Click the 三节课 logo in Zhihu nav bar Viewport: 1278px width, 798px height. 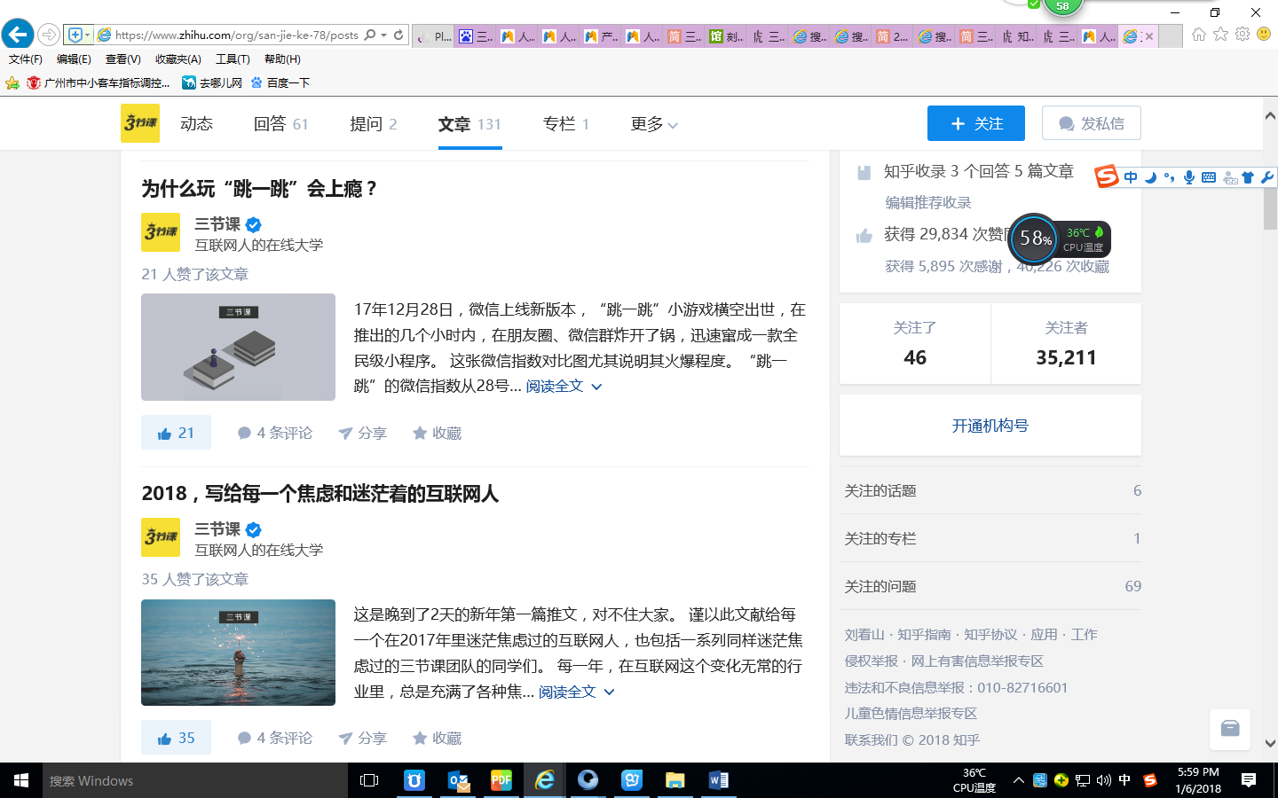(x=140, y=123)
